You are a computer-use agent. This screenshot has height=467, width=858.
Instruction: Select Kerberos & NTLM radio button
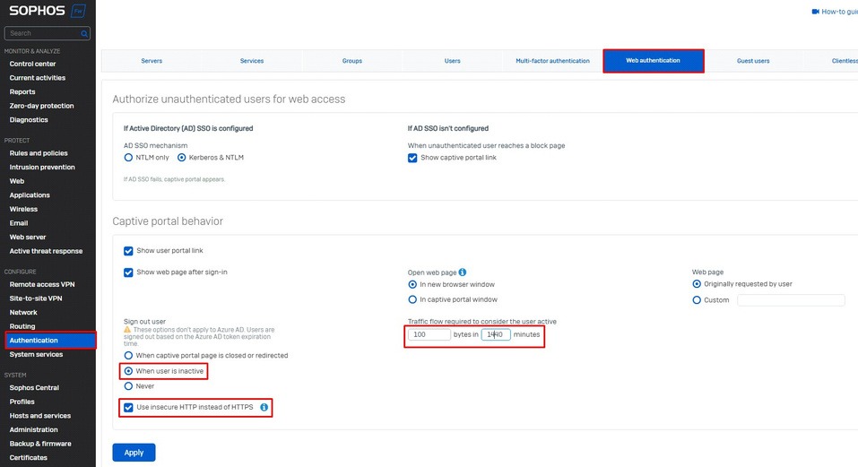click(x=181, y=158)
